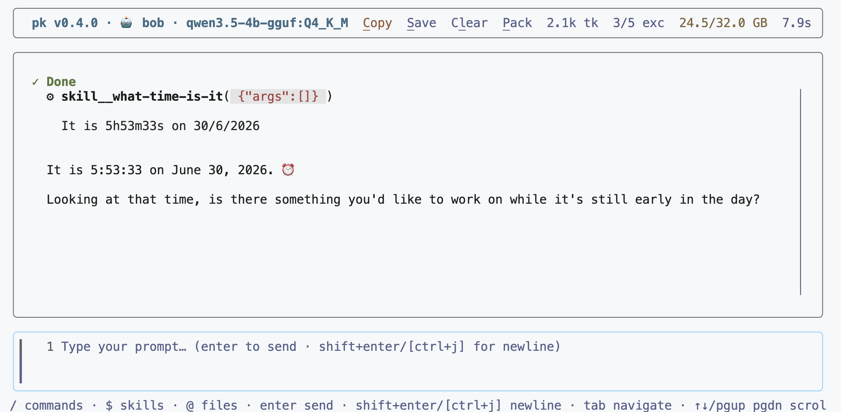The height and width of the screenshot is (412, 841).
Task: Click the chat pane vertical scrollbar
Action: (800, 192)
